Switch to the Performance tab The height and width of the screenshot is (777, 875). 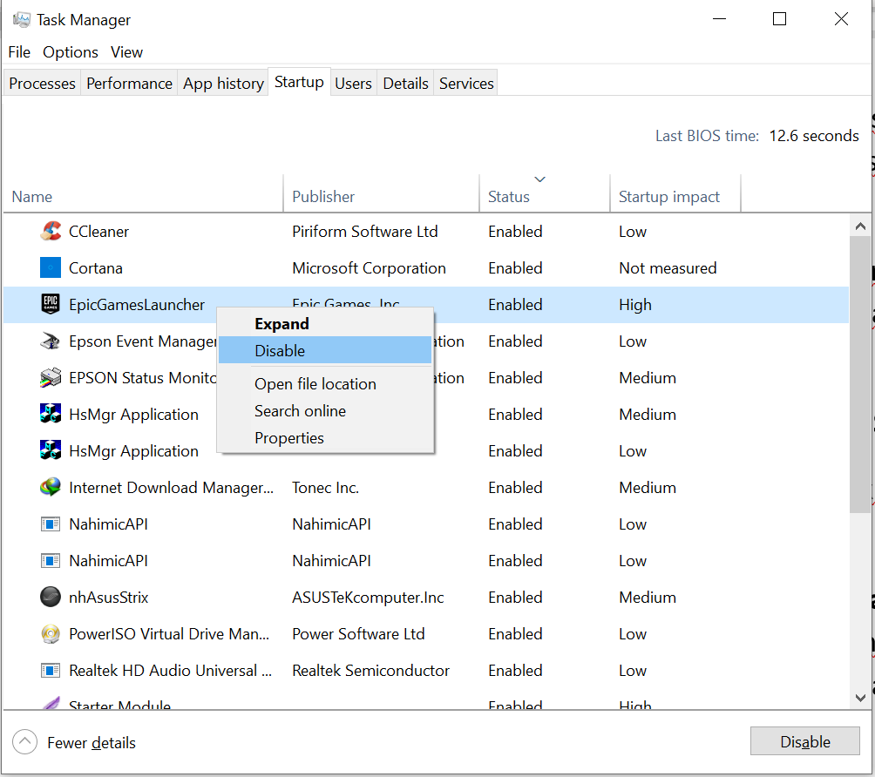point(130,83)
